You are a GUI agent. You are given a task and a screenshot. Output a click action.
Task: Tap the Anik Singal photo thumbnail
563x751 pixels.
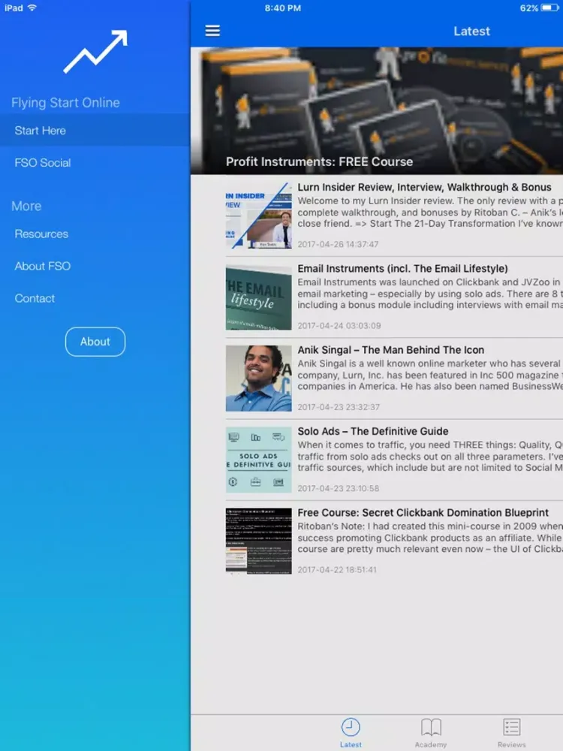pyautogui.click(x=258, y=379)
